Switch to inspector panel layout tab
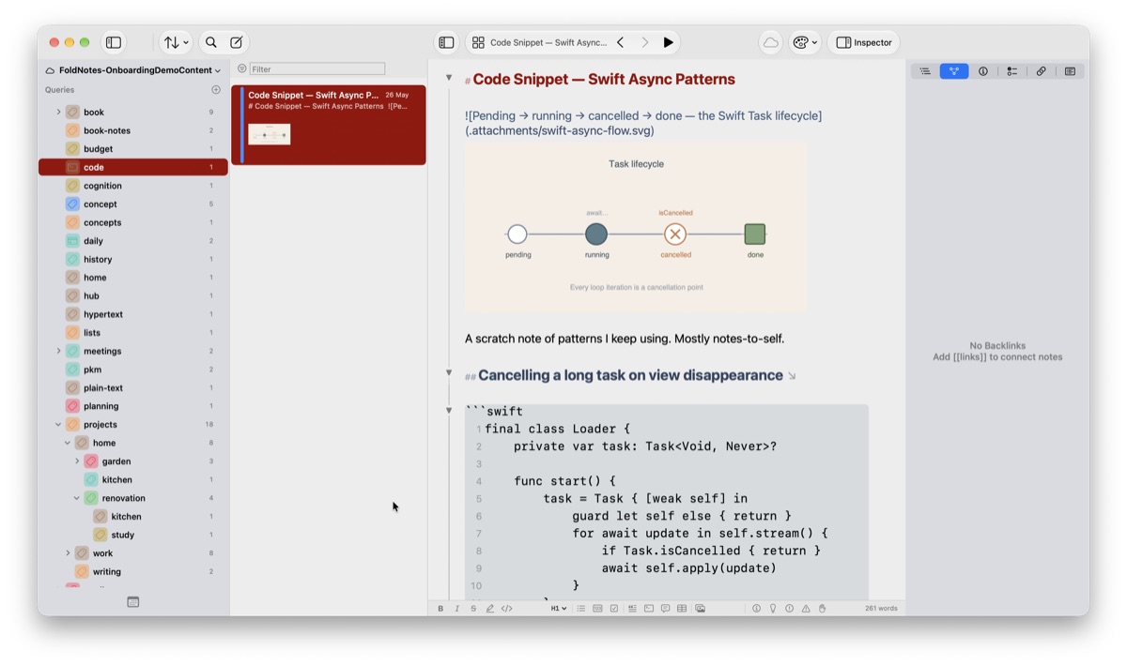Viewport: 1127px width, 665px height. tap(1070, 71)
